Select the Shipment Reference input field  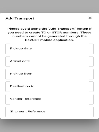(49, 112)
